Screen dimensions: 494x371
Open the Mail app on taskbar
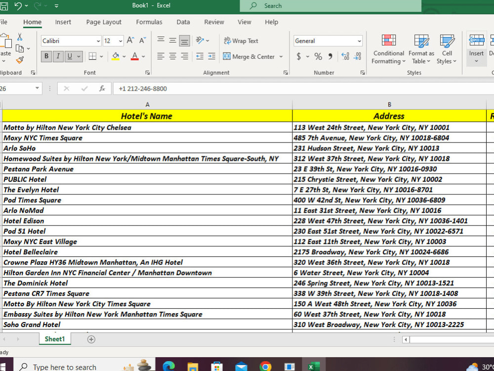(241, 367)
